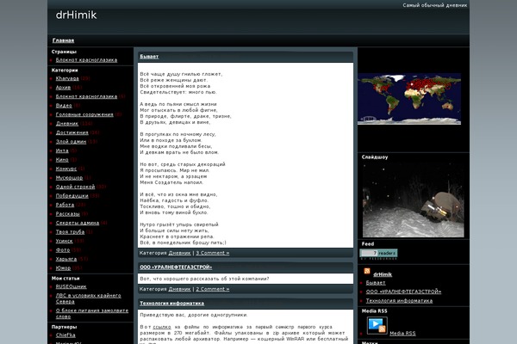Viewport: 517px width, 344px height.
Task: Open the Инта category
Action: click(x=62, y=150)
